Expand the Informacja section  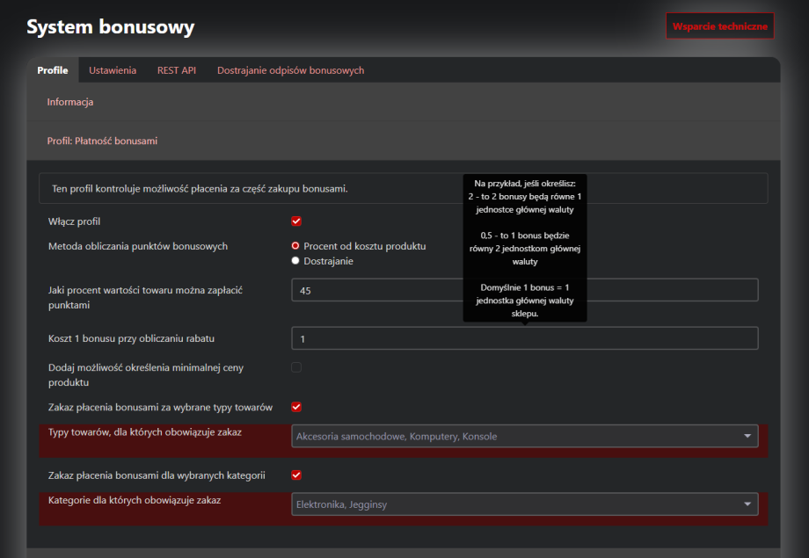(x=70, y=102)
